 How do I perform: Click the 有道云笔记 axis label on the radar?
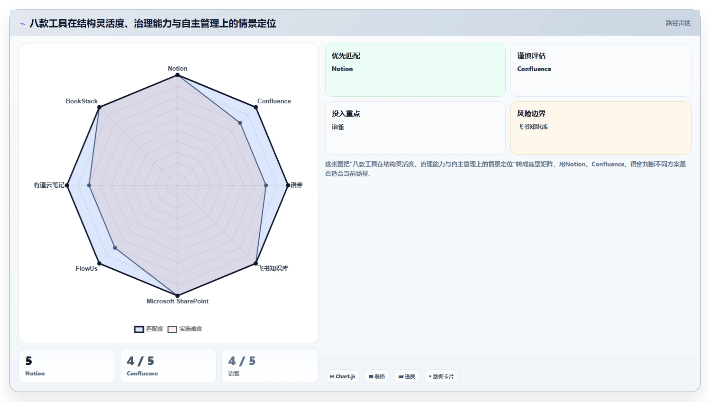tap(49, 185)
